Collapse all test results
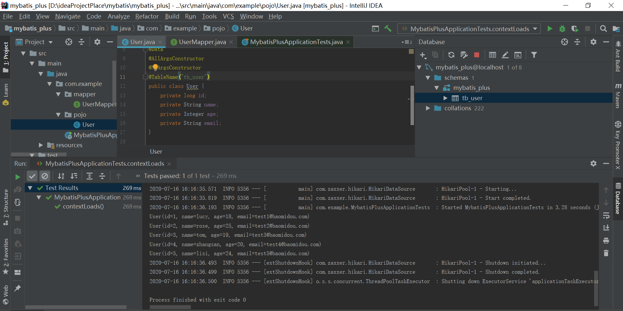Image resolution: width=623 pixels, height=311 pixels. 102,176
